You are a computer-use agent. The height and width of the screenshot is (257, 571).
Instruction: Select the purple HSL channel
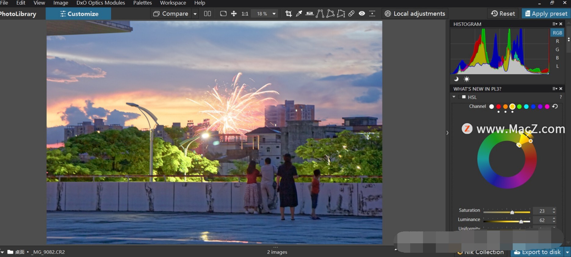pos(540,106)
